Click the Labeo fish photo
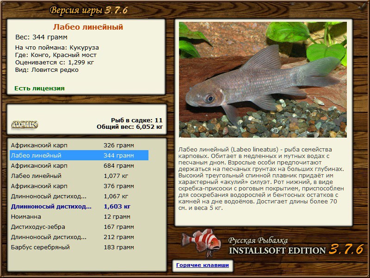This screenshot has width=370, height=278. (263, 80)
